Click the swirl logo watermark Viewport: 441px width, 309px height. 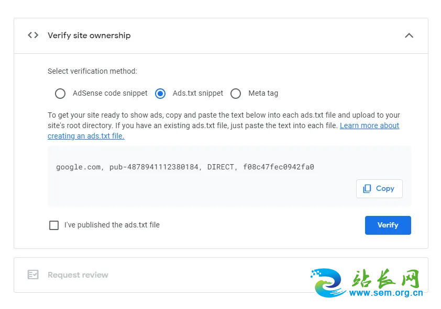click(328, 283)
